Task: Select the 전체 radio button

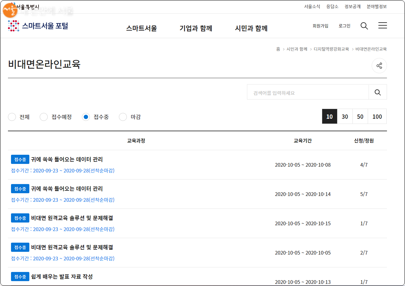Action: pyautogui.click(x=12, y=117)
